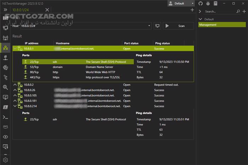This screenshot has height=165, width=248.
Task: Click the profile Search field
Action: pos(216,12)
